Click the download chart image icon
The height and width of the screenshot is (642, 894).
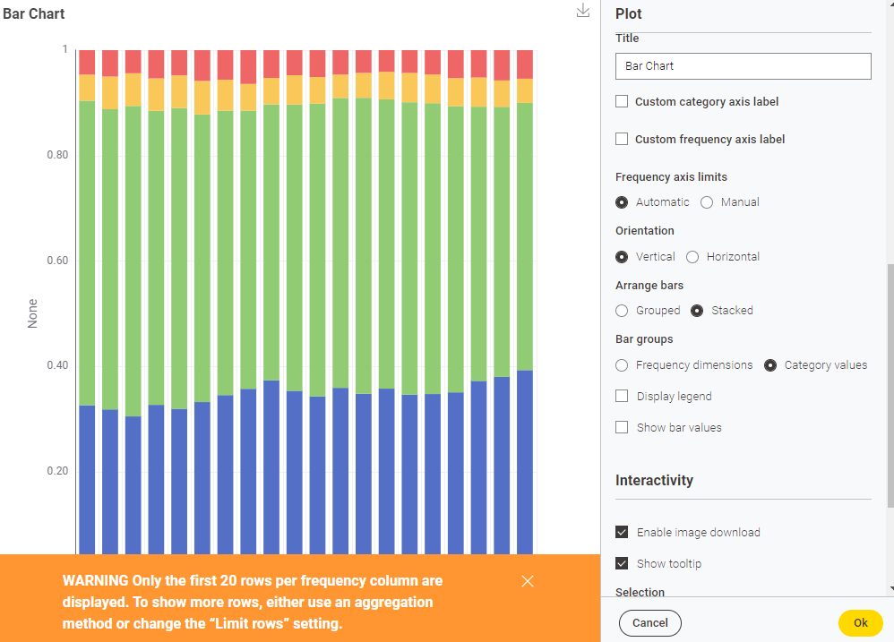tap(583, 11)
